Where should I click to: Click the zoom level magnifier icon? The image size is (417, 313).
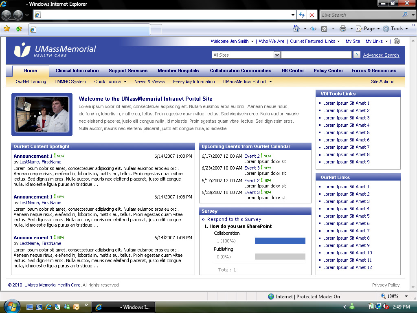[x=383, y=296]
